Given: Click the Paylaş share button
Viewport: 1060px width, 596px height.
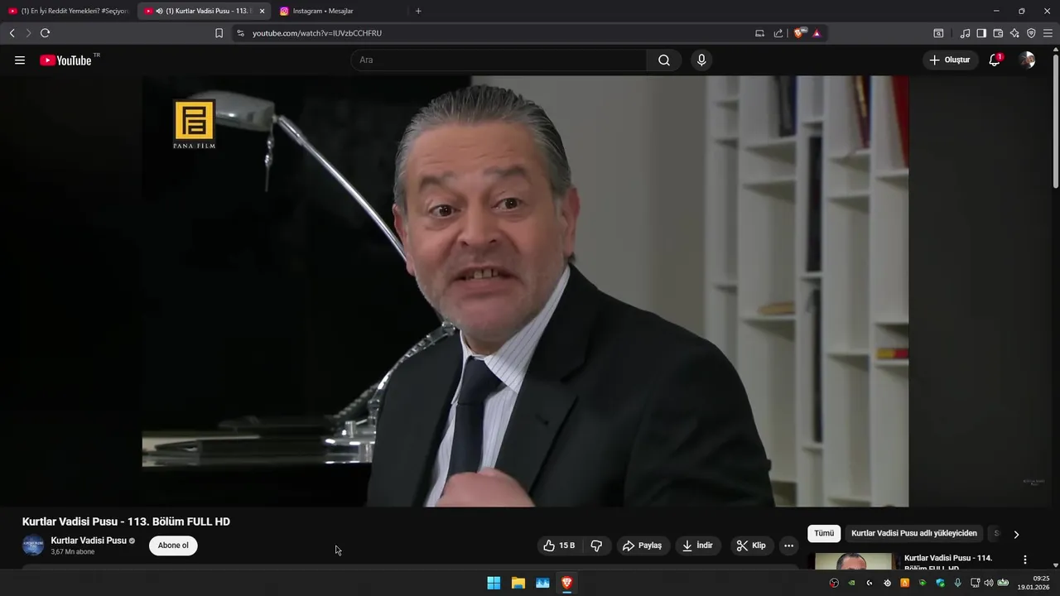Looking at the screenshot, I should (643, 546).
